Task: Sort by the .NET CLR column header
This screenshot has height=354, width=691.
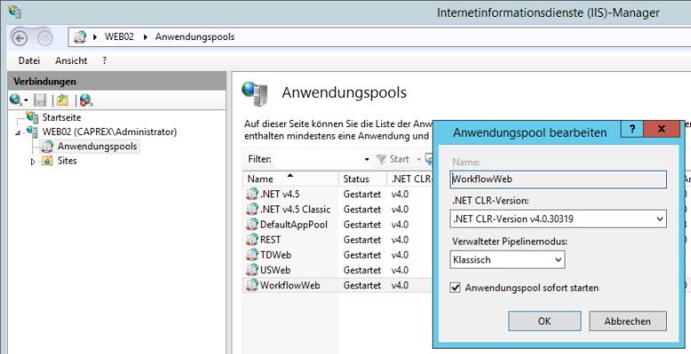Action: coord(410,179)
